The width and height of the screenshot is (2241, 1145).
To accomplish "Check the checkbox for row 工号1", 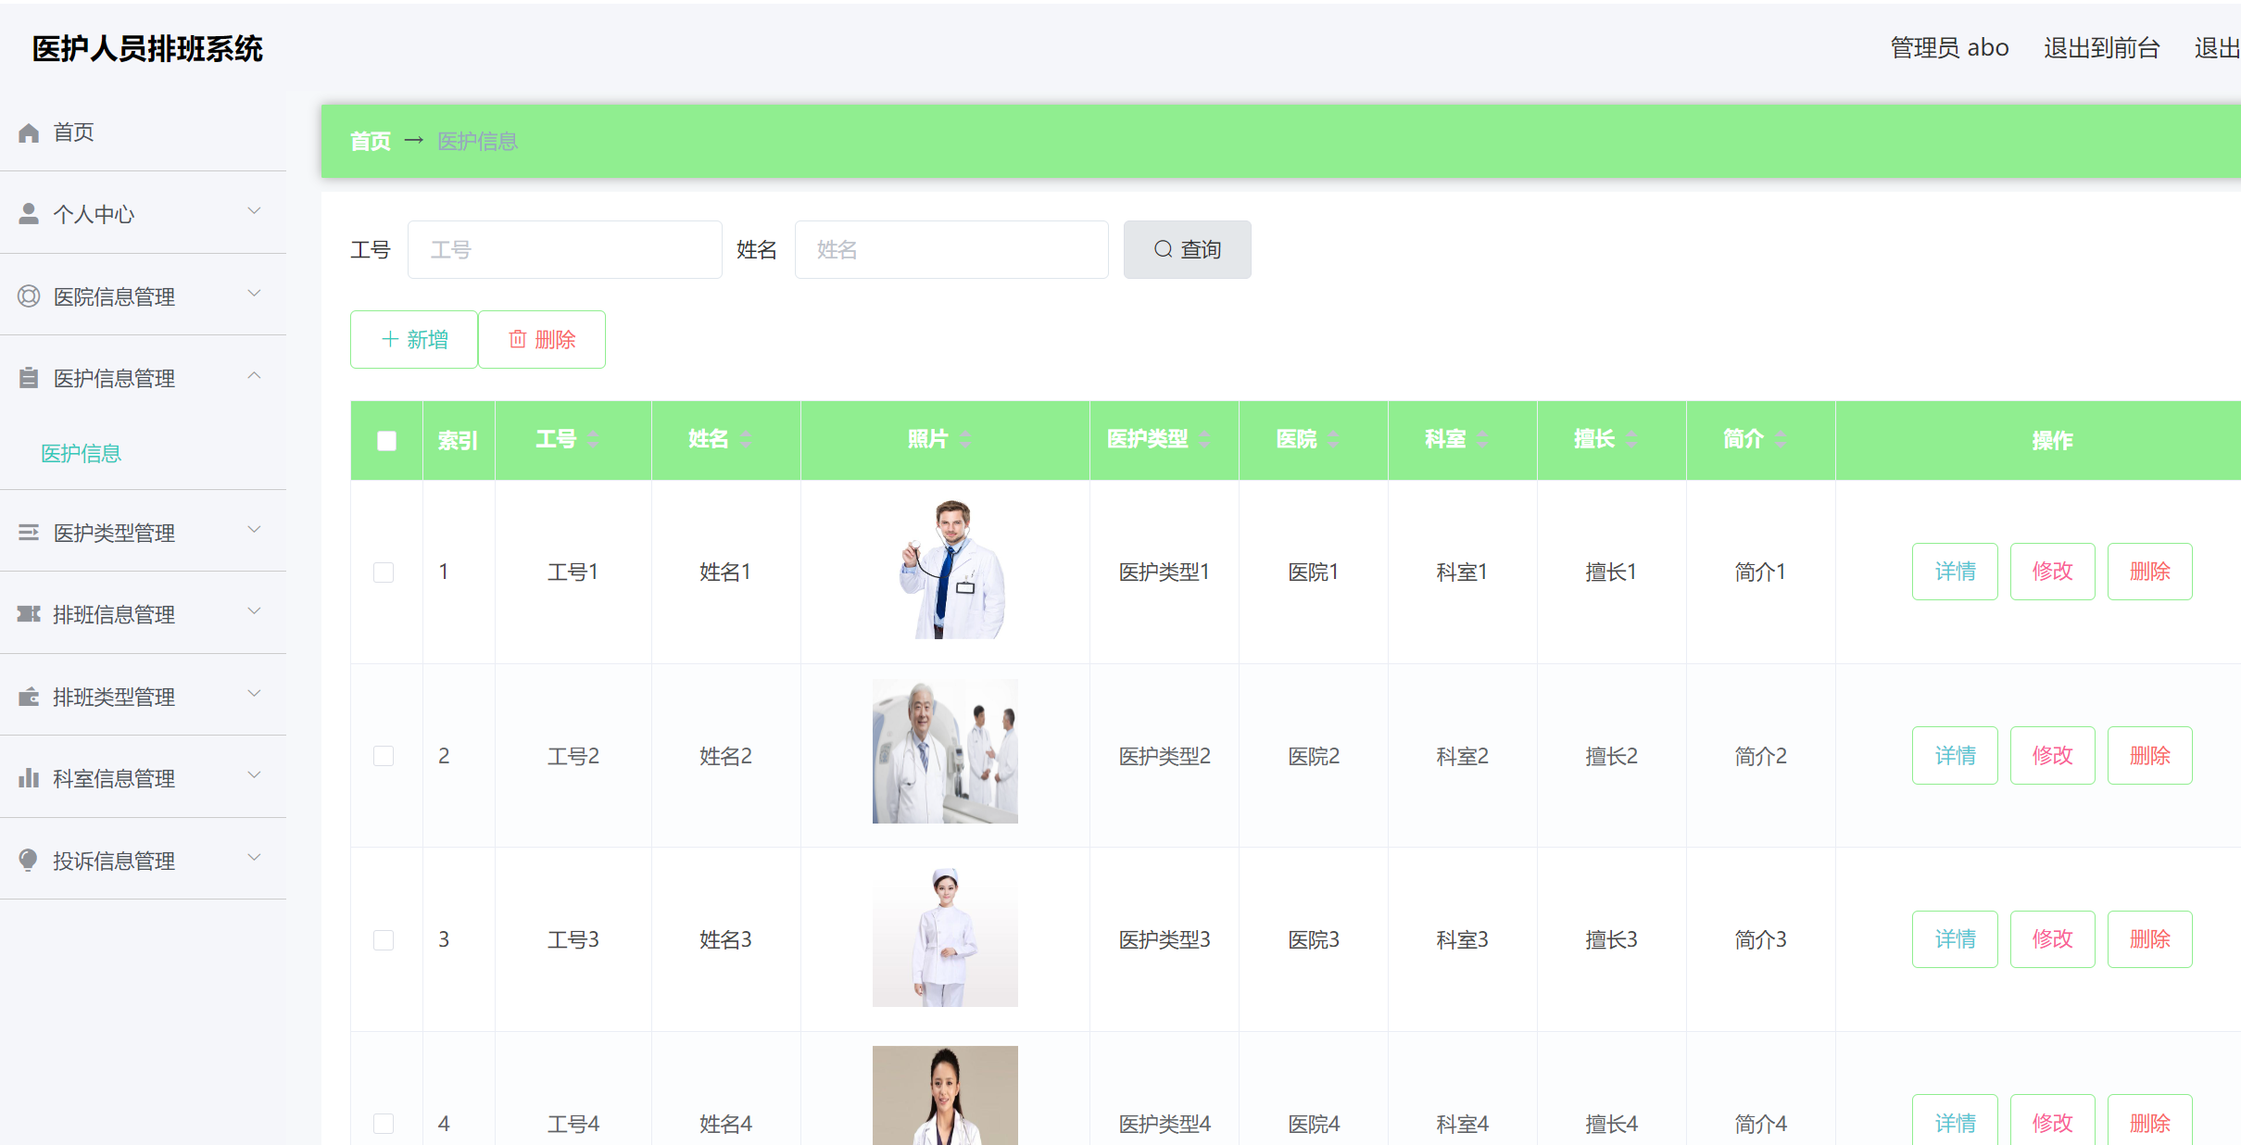I will [x=384, y=572].
